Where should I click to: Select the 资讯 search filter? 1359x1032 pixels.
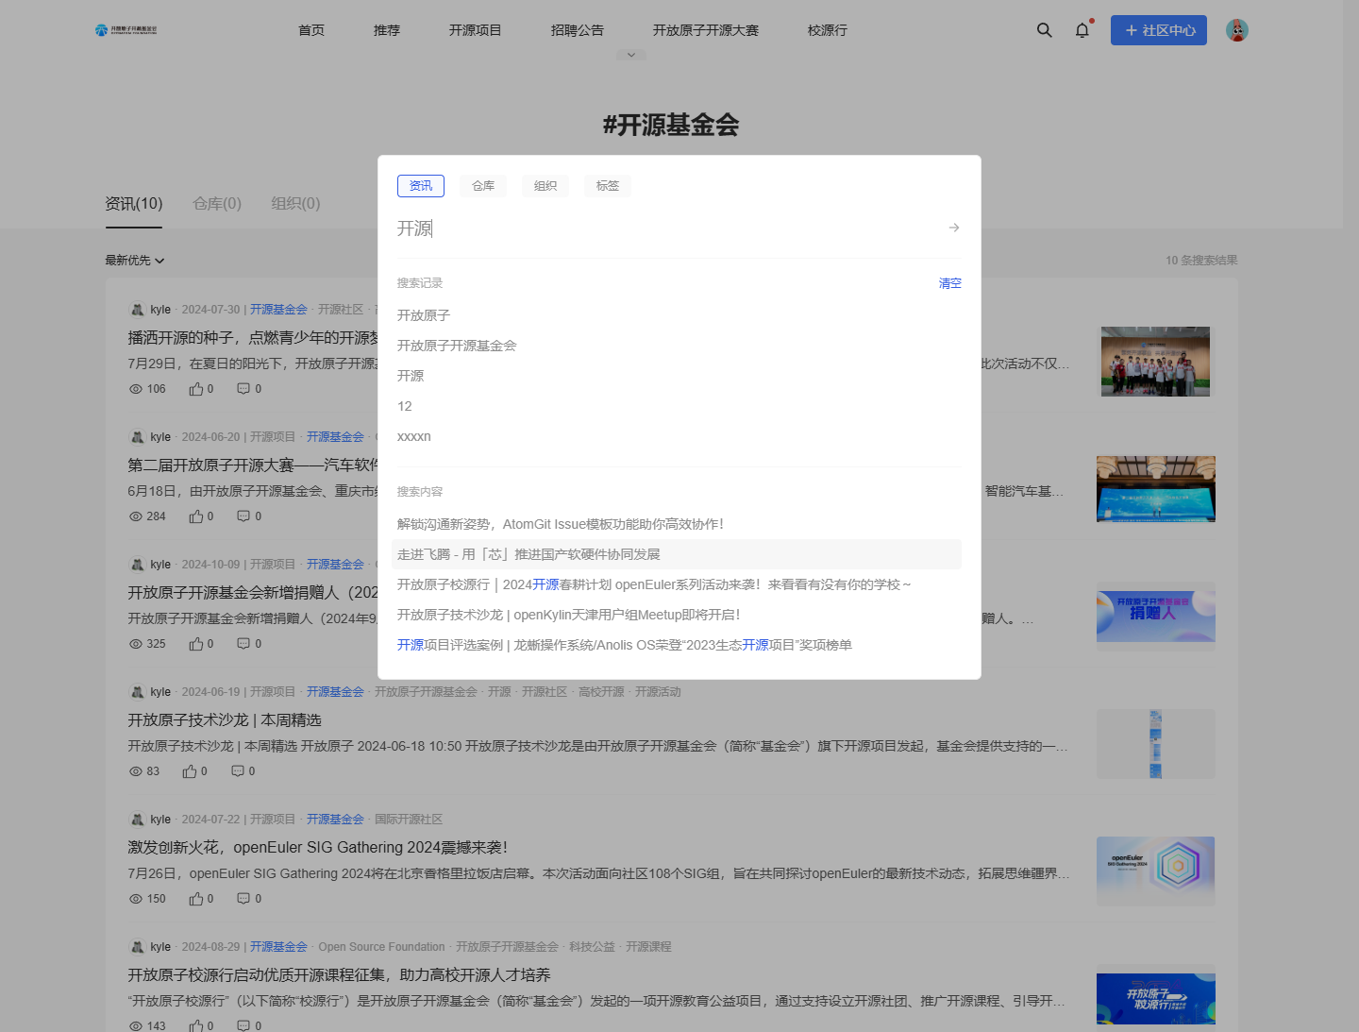421,186
